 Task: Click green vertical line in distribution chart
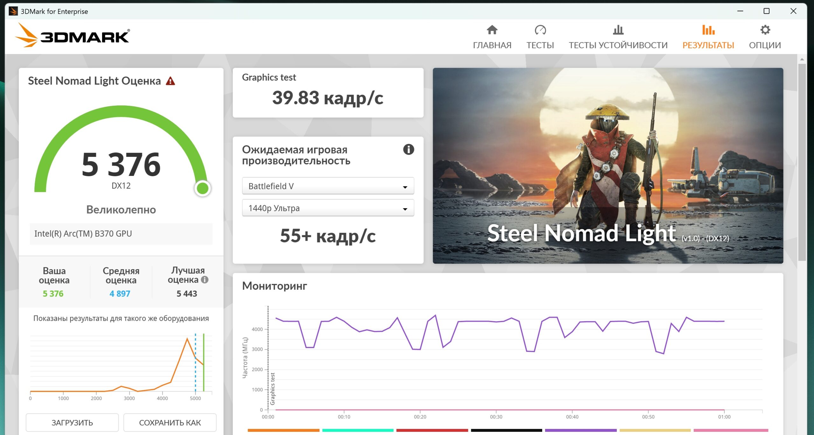click(203, 362)
